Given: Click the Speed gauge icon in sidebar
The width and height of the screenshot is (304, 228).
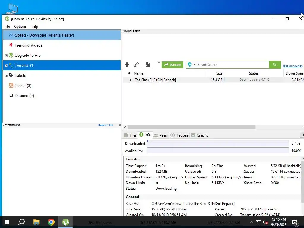Looking at the screenshot, I should click(11, 35).
